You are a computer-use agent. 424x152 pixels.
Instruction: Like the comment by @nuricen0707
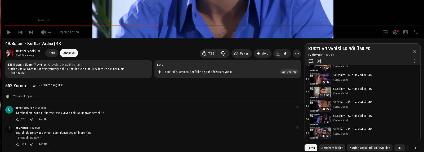pyautogui.click(x=18, y=119)
